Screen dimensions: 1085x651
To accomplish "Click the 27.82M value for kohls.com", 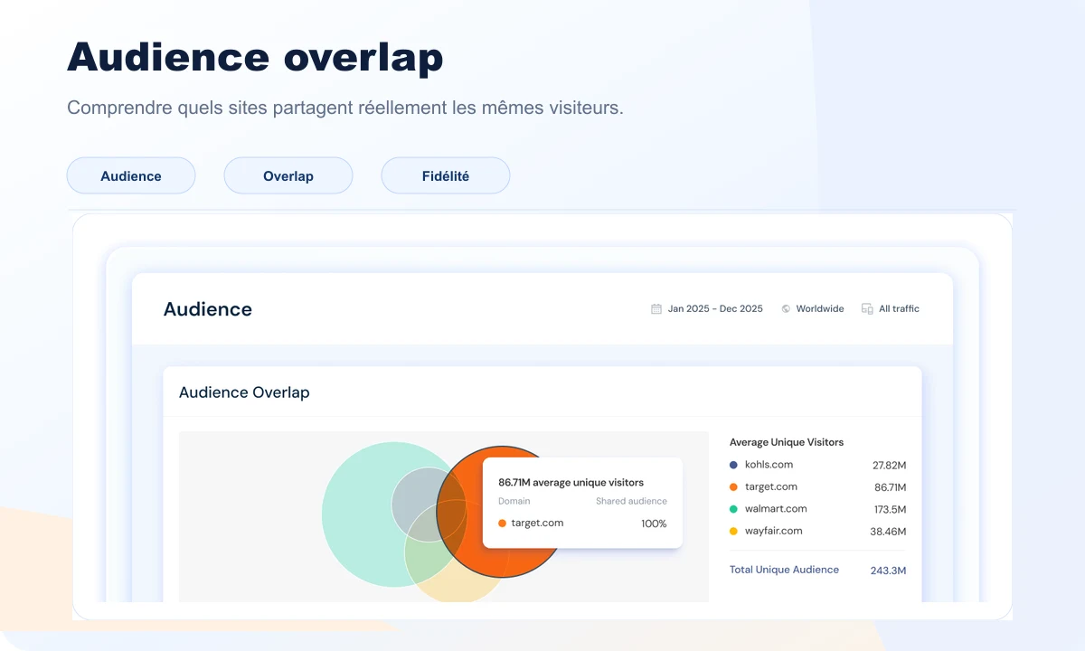I will [889, 466].
